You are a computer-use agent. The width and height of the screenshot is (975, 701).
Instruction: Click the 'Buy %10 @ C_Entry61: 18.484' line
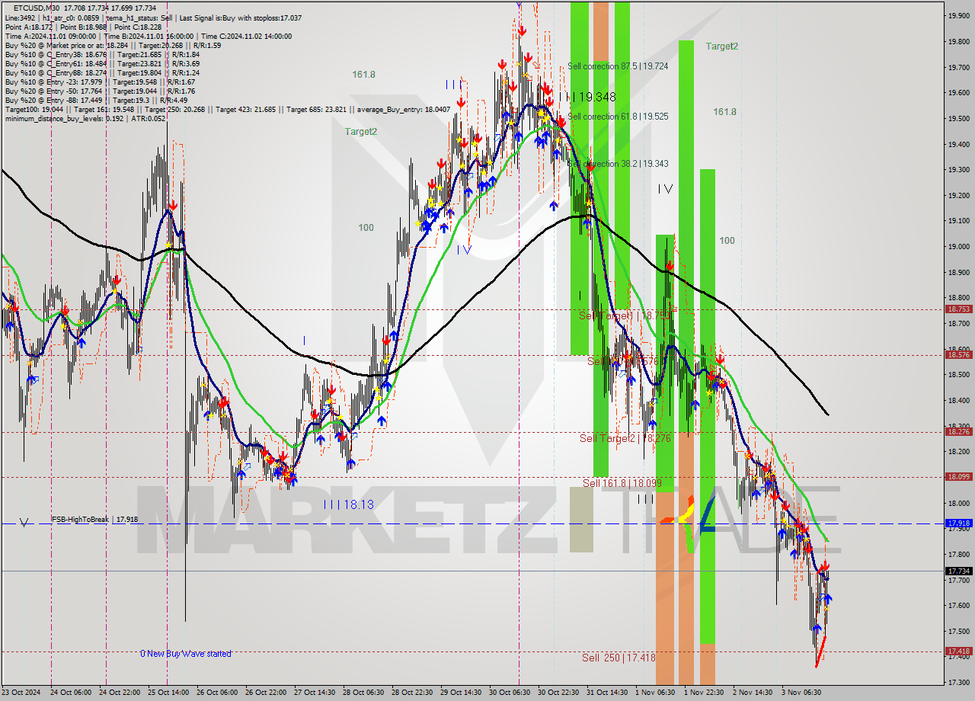click(x=102, y=63)
